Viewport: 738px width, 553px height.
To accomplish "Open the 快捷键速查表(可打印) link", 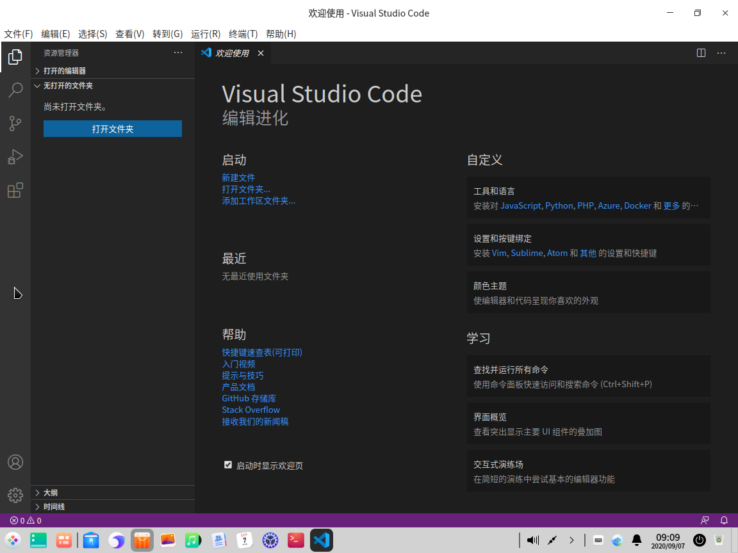I will [262, 352].
